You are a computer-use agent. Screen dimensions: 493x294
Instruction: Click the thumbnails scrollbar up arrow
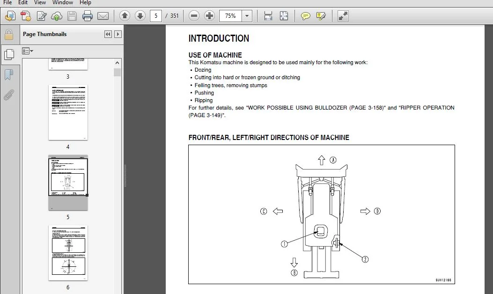pos(117,63)
